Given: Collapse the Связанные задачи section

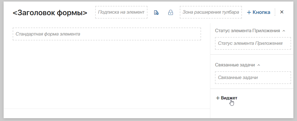Looking at the screenshot, I should [259, 65].
